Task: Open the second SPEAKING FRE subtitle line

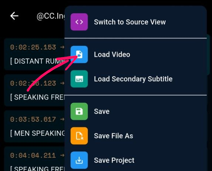Action: tap(37, 168)
